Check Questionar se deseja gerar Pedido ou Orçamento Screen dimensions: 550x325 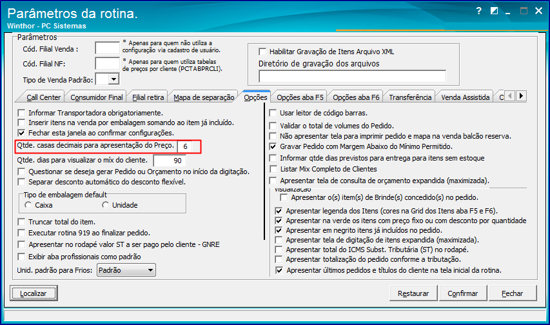tap(22, 172)
